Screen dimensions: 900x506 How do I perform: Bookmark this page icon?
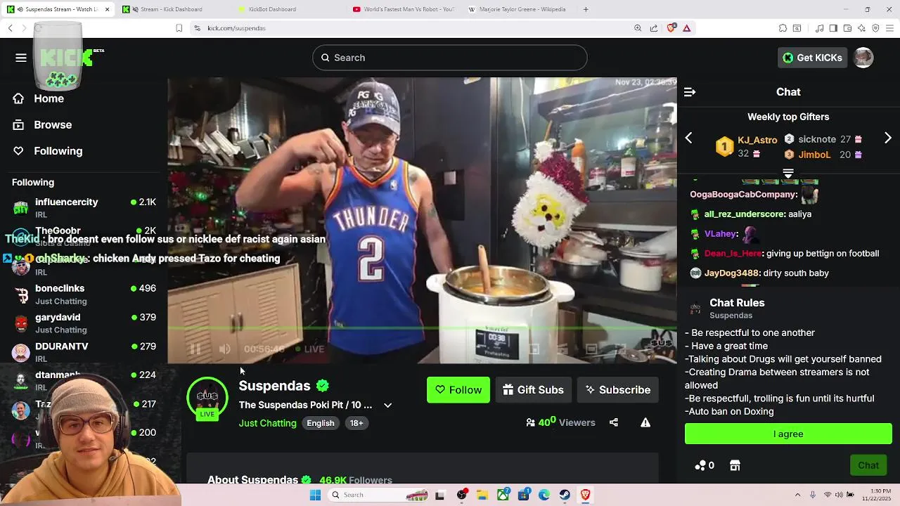coord(179,28)
